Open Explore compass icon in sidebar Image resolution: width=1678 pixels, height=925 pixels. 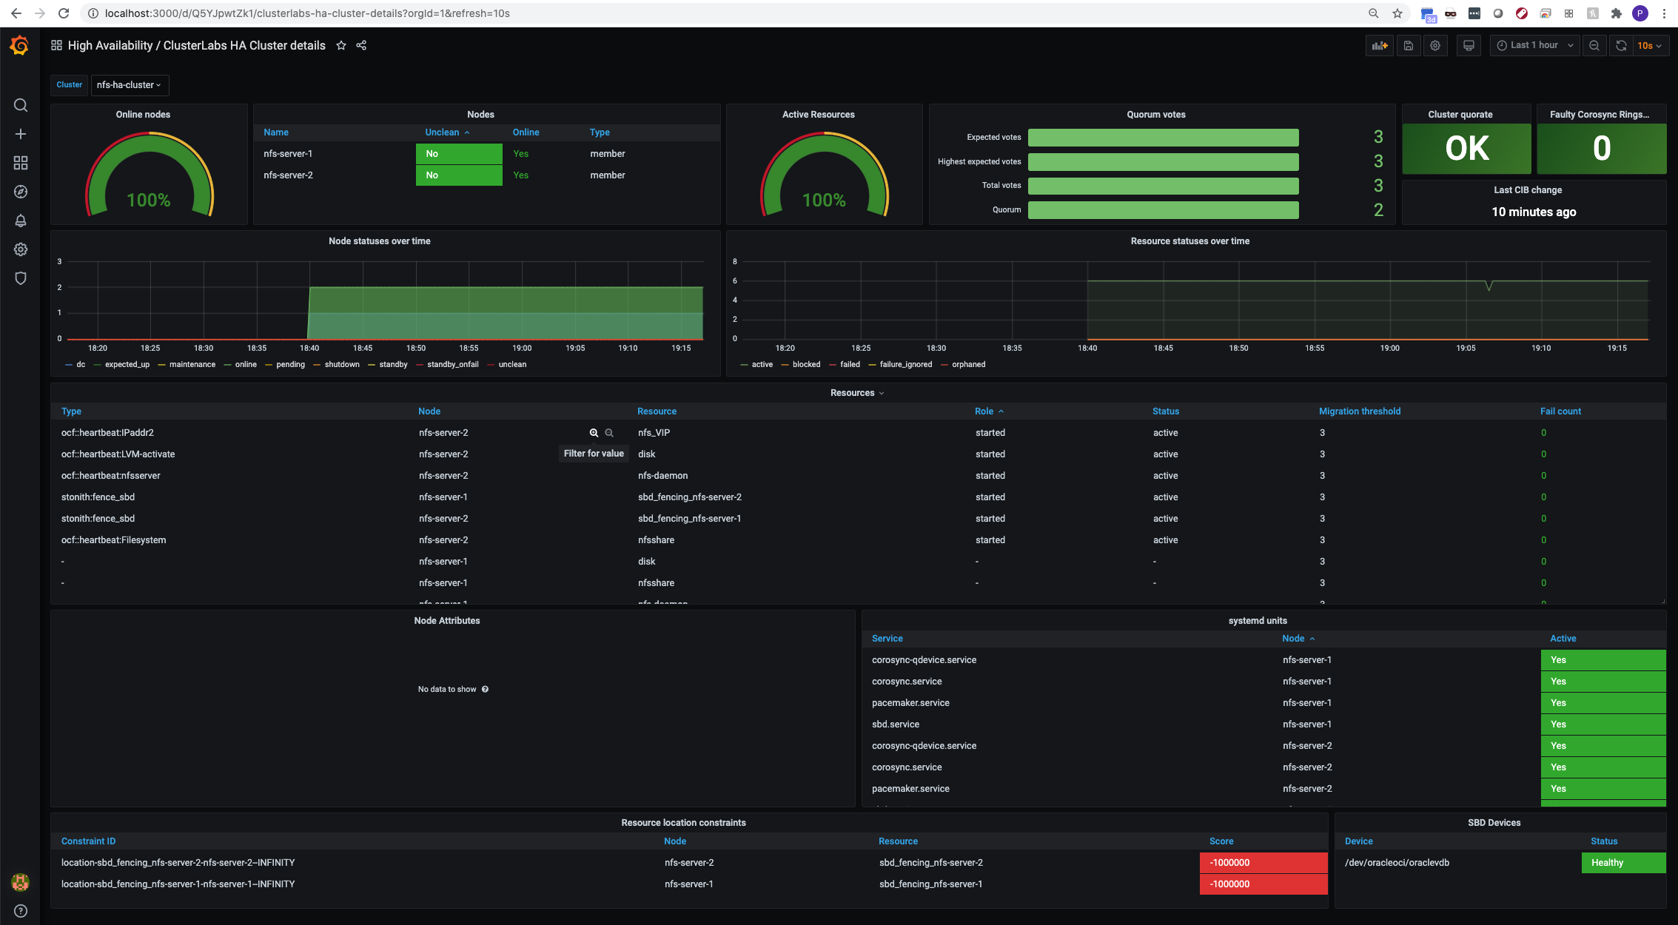[x=21, y=192]
